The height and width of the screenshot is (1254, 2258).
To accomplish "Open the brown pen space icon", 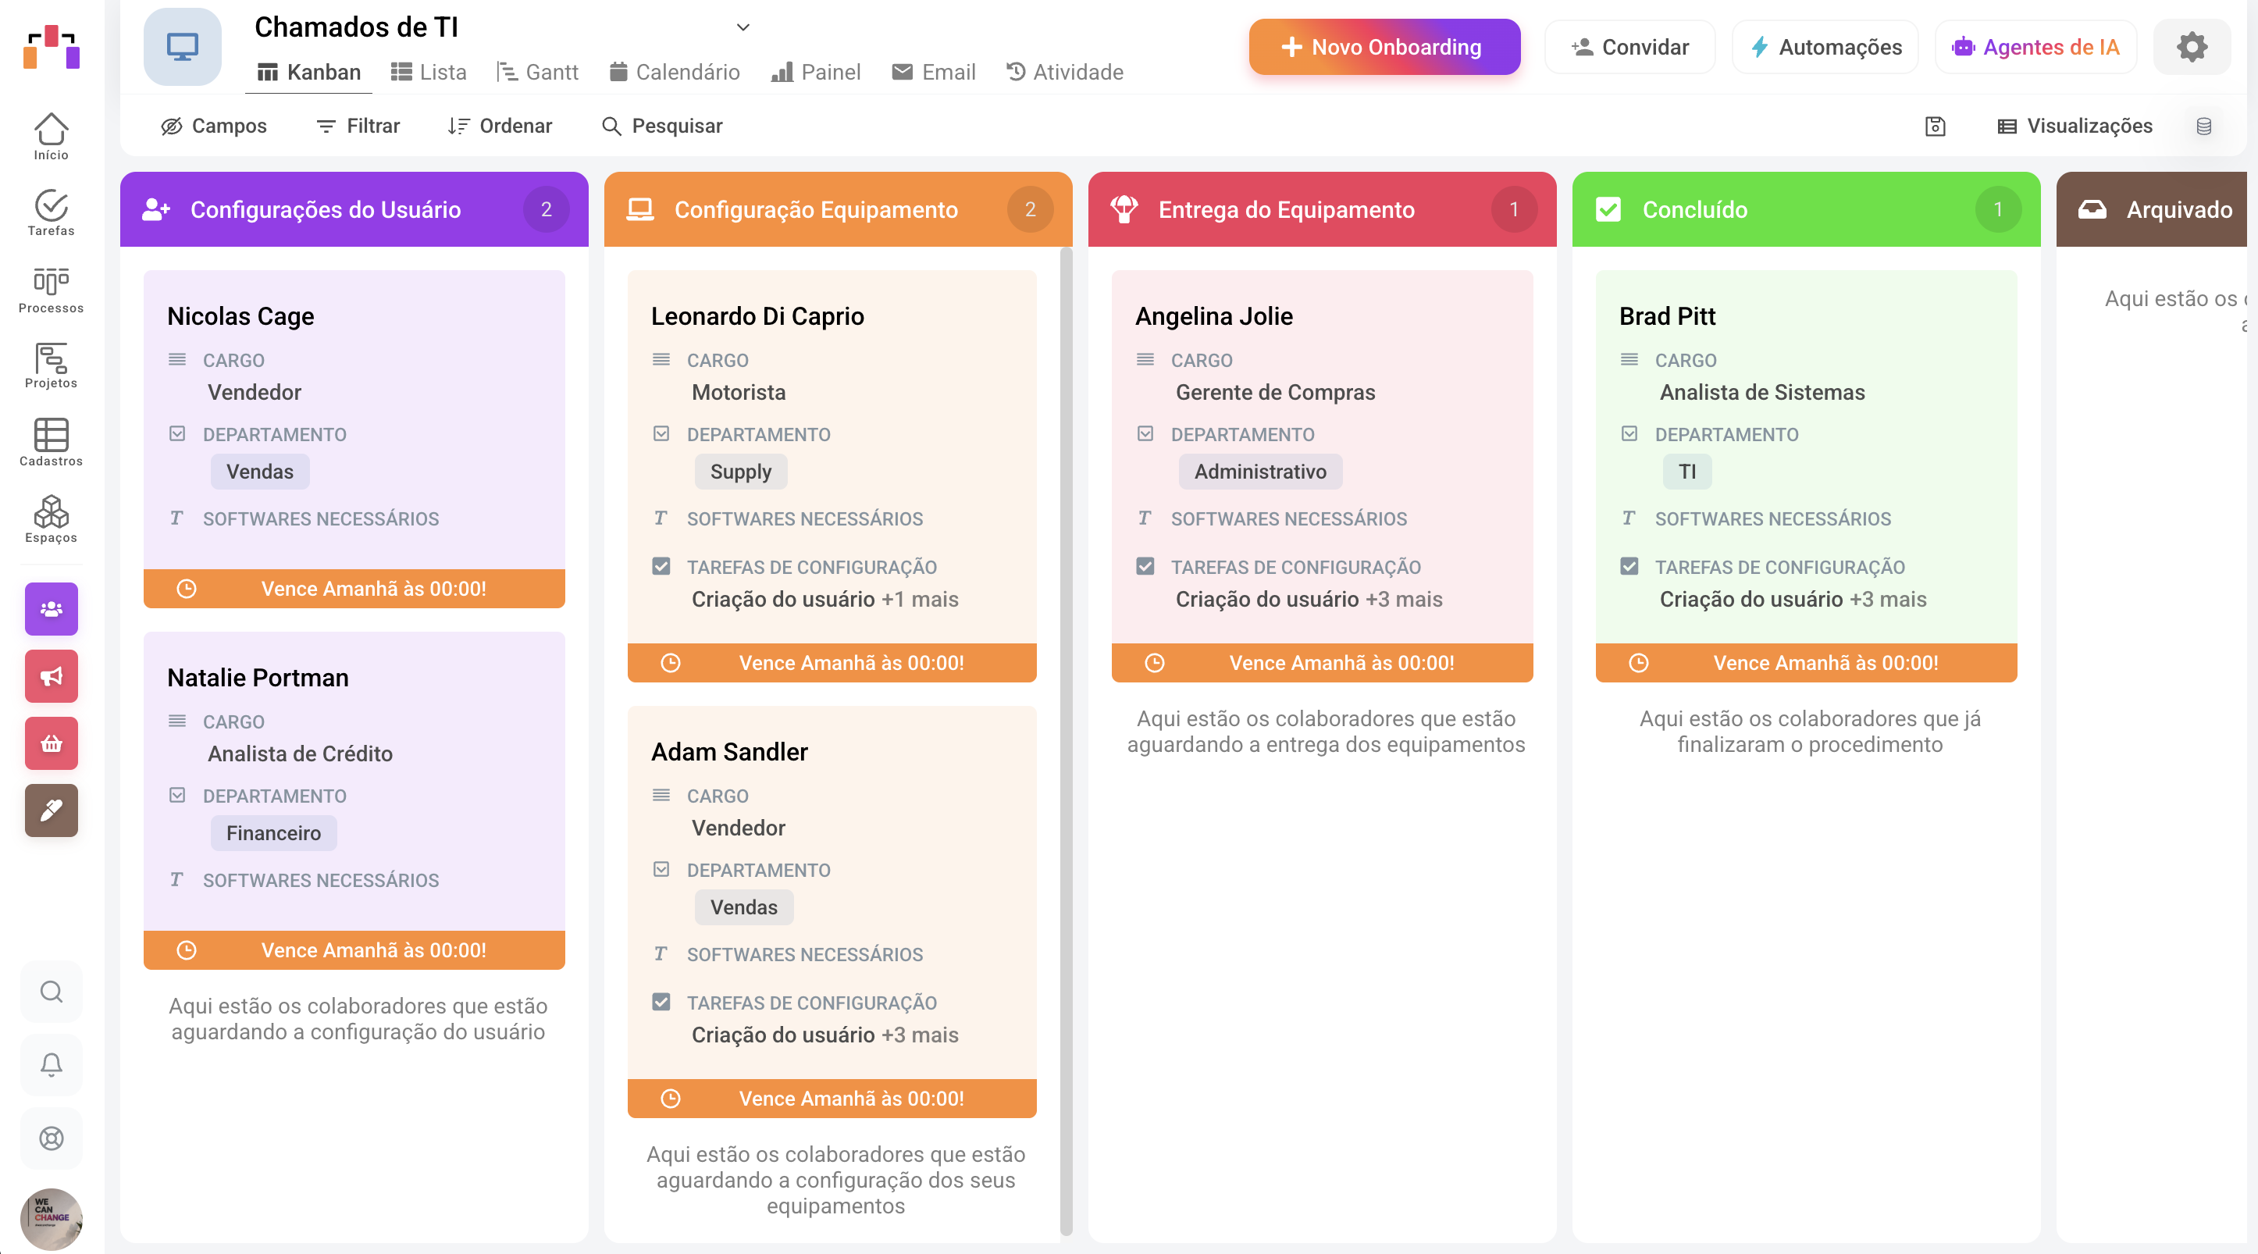I will tap(51, 810).
